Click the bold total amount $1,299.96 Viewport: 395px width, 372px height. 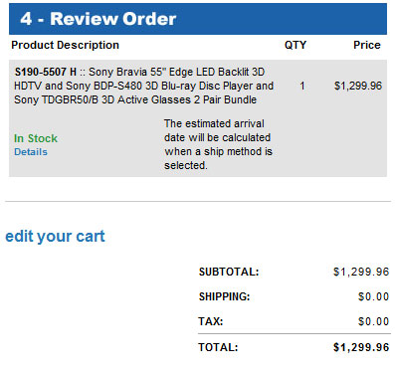coord(361,347)
